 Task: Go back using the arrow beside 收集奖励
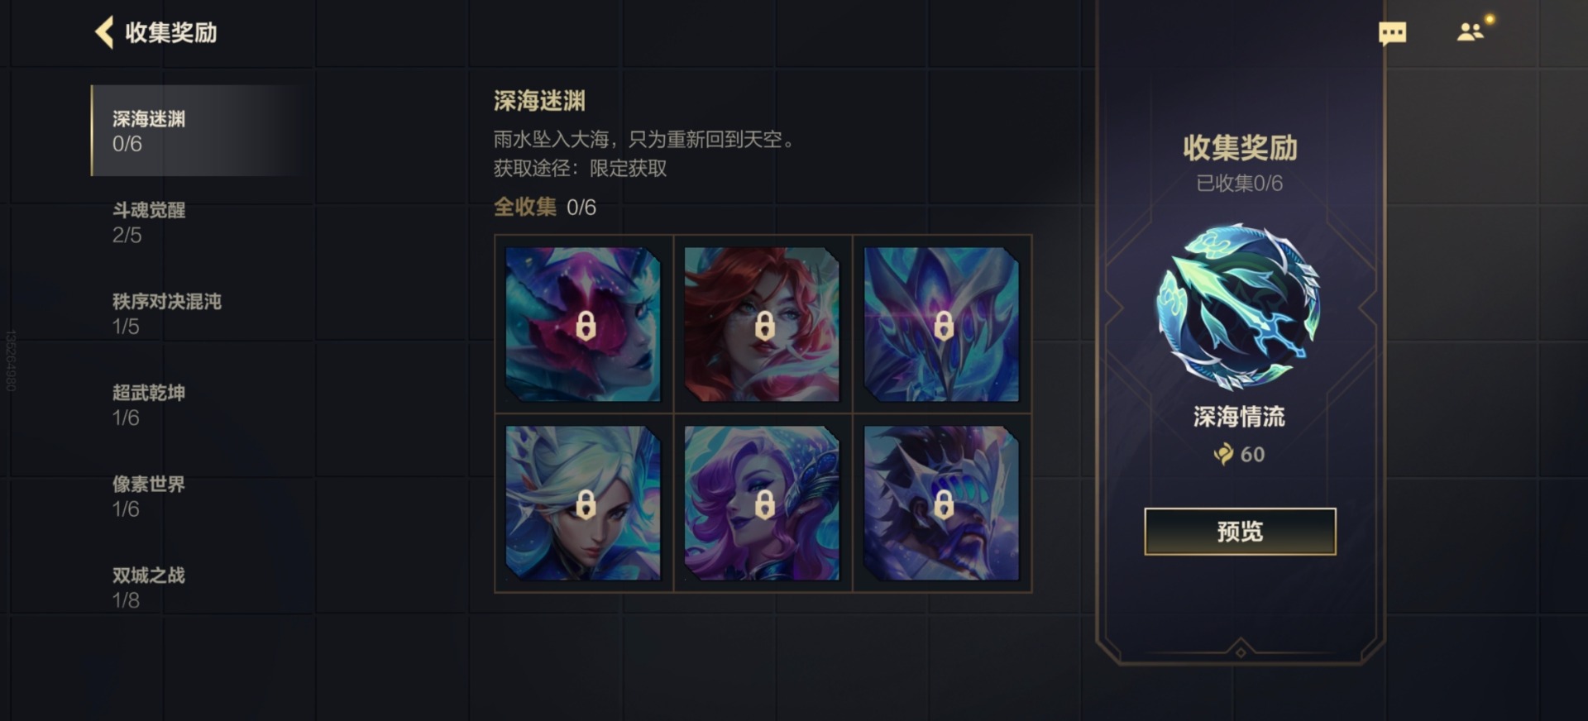click(x=104, y=32)
